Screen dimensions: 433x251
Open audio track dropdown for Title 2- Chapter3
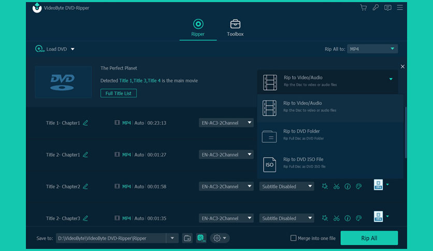[226, 218]
